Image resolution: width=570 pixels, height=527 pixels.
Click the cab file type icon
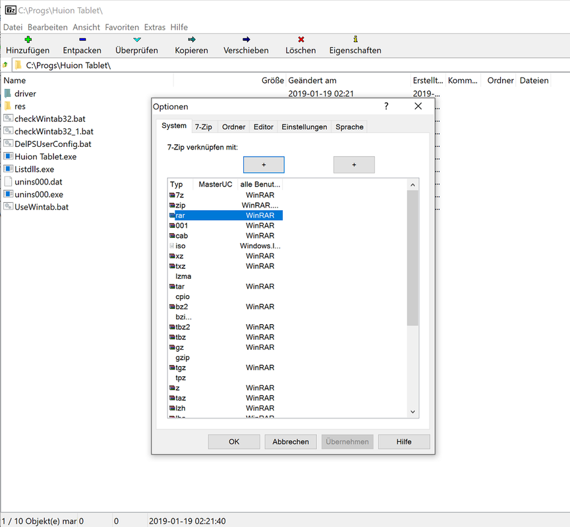tap(172, 236)
